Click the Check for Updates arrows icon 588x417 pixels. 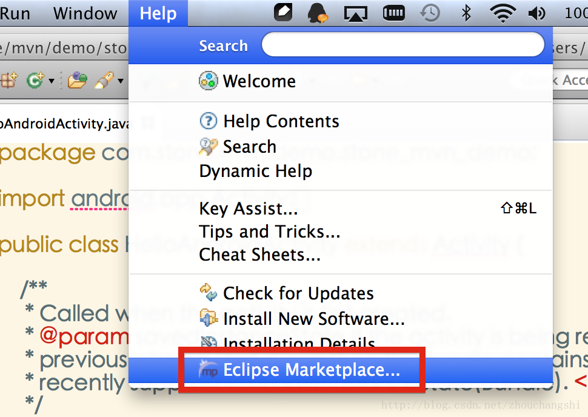(208, 293)
